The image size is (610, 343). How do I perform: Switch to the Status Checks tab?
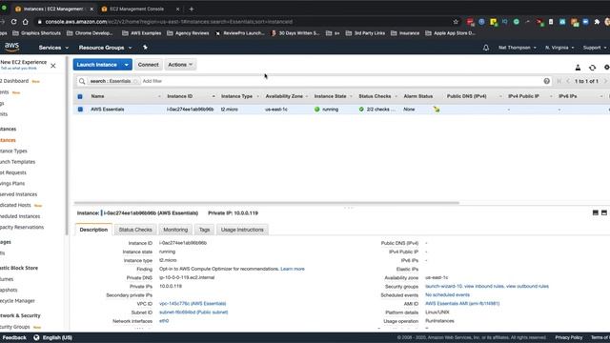pyautogui.click(x=135, y=230)
